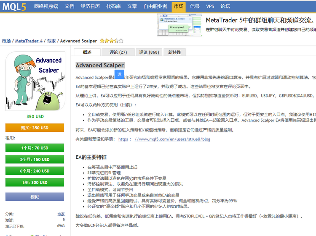The image size is (316, 236).
Task: Click the highlighted Advanced Scalper heading
Action: click(100, 65)
